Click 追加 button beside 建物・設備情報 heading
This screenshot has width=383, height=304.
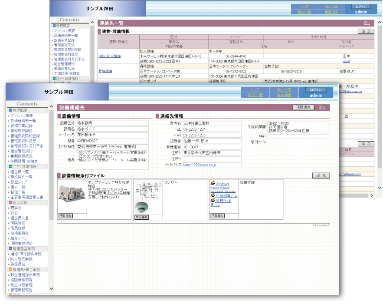point(366,31)
